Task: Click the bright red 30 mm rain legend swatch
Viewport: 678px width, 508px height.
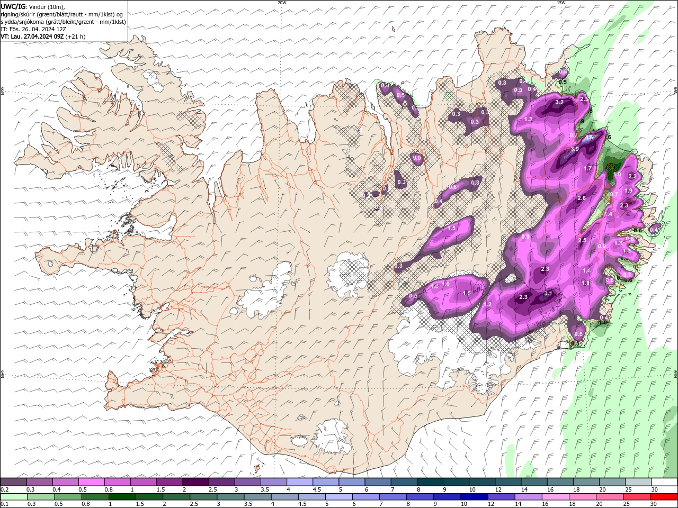Action: point(664,497)
